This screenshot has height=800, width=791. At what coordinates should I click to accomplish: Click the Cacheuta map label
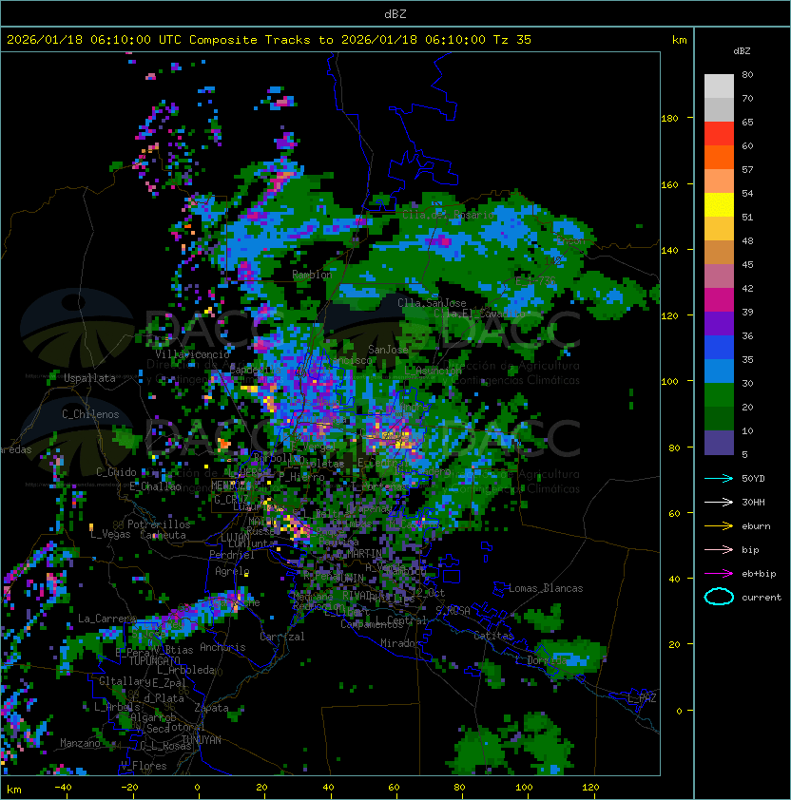click(163, 535)
